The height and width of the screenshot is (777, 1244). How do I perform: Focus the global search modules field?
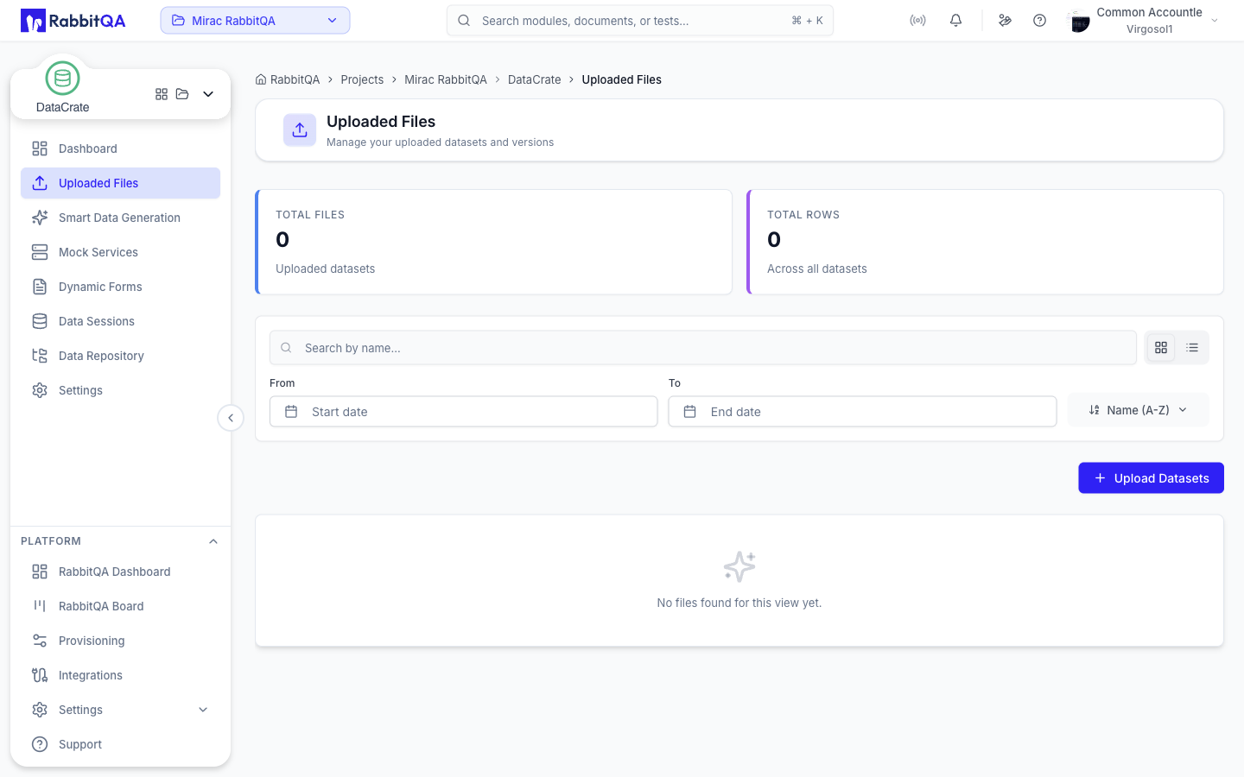640,21
